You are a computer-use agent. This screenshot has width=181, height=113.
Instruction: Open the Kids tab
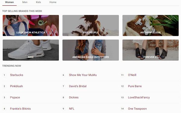pyautogui.click(x=38, y=2)
